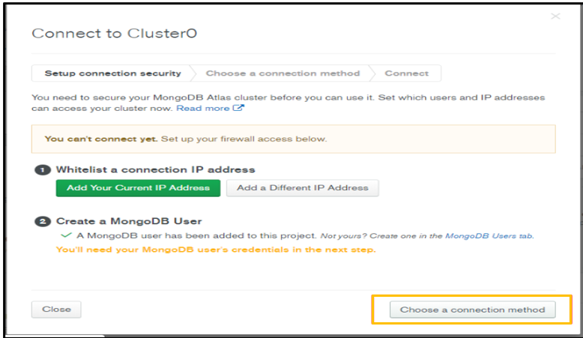Switch to the Choose a connection method breadcrumb step
Viewport: 583px width, 338px height.
[x=283, y=73]
